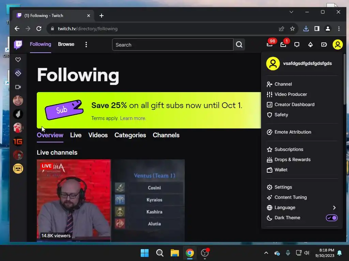Click the Chrome forward arrow
This screenshot has height=261, width=349.
[28, 29]
